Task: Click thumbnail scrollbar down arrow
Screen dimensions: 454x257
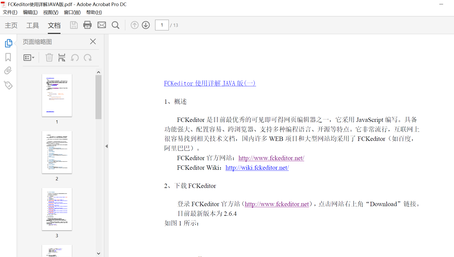Action: tap(98, 253)
